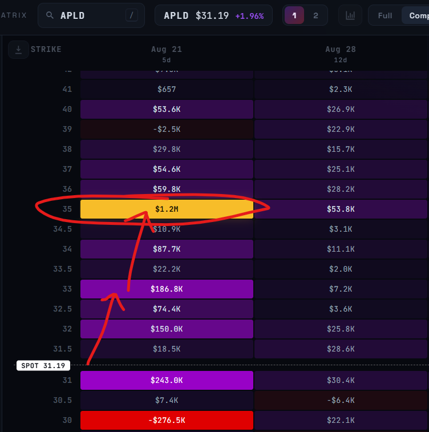This screenshot has width=429, height=432.
Task: Click the $54.6K cell at strike 37
Action: pos(167,169)
